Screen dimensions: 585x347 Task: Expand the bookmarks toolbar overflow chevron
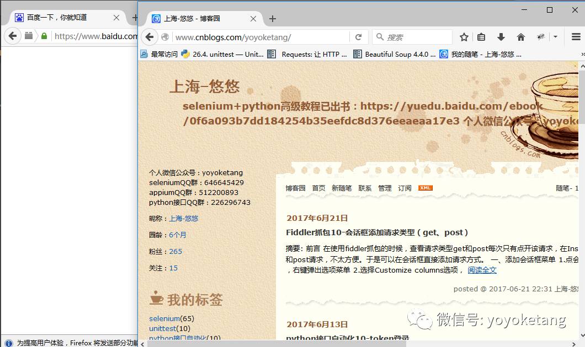pyautogui.click(x=582, y=55)
